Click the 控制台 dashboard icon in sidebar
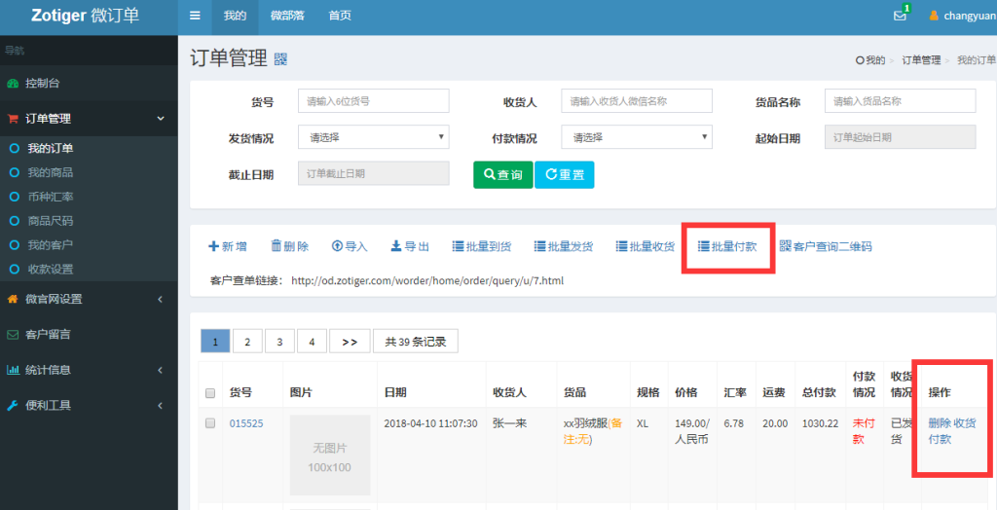This screenshot has width=997, height=510. point(13,84)
